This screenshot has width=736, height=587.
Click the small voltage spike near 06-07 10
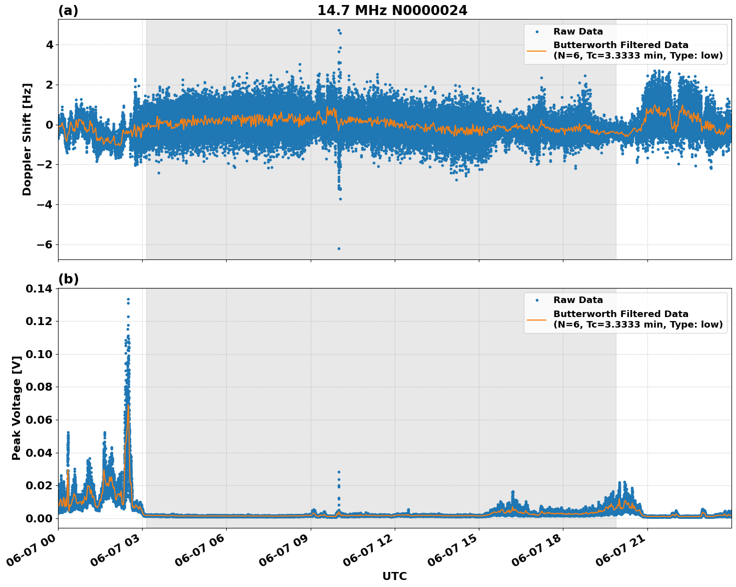(339, 471)
